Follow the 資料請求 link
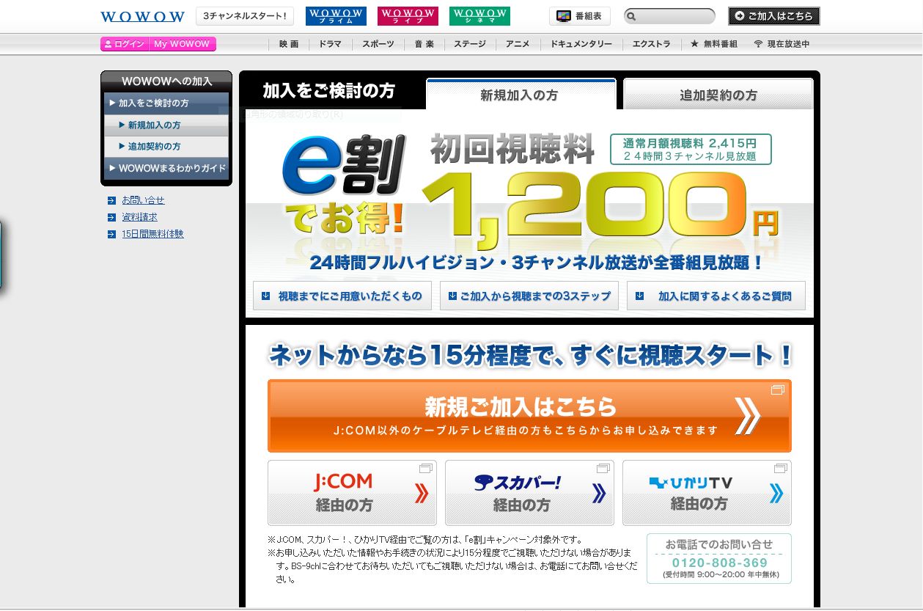 [139, 217]
